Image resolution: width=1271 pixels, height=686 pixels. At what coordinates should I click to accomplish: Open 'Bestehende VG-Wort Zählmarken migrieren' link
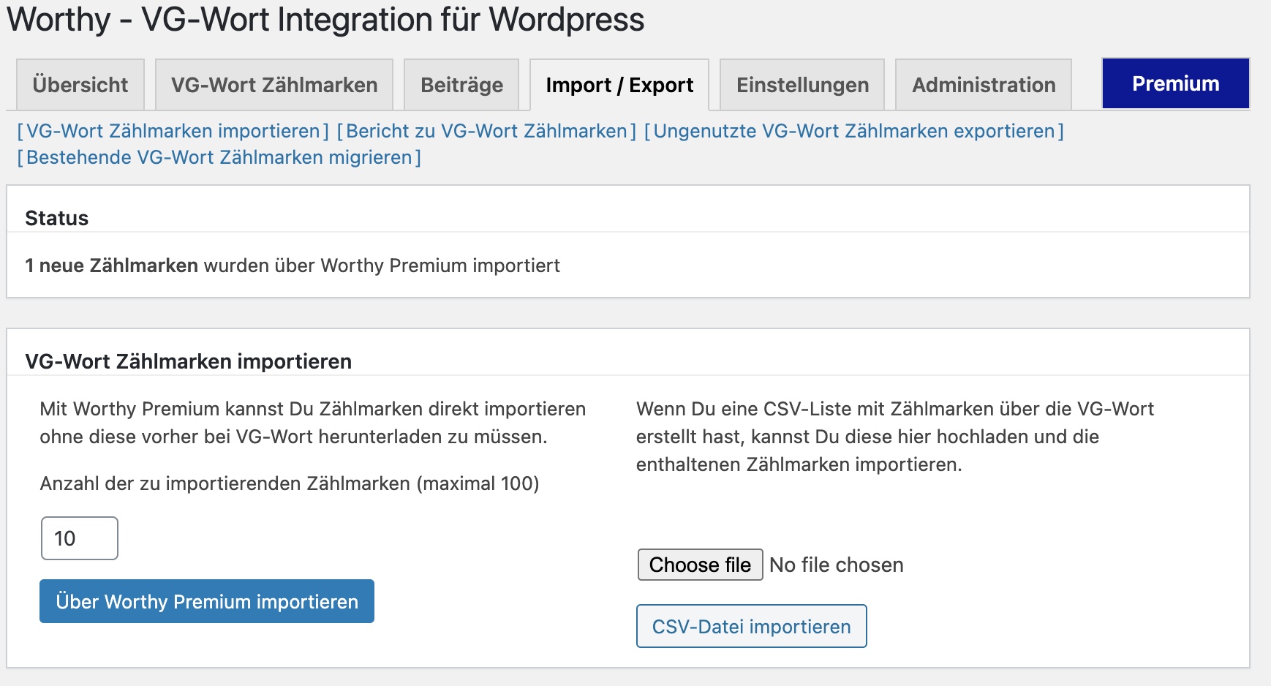219,157
